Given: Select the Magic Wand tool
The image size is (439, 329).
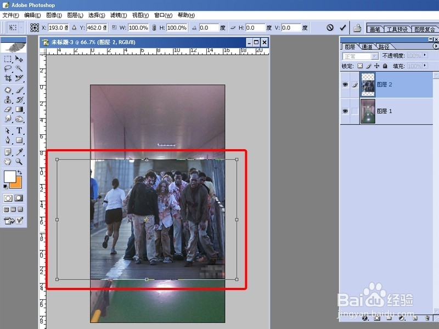Looking at the screenshot, I should (19, 69).
